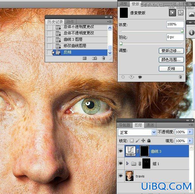
Task: Toggle mask enable eye icon in Masks panel
Action: pyautogui.click(x=140, y=77)
